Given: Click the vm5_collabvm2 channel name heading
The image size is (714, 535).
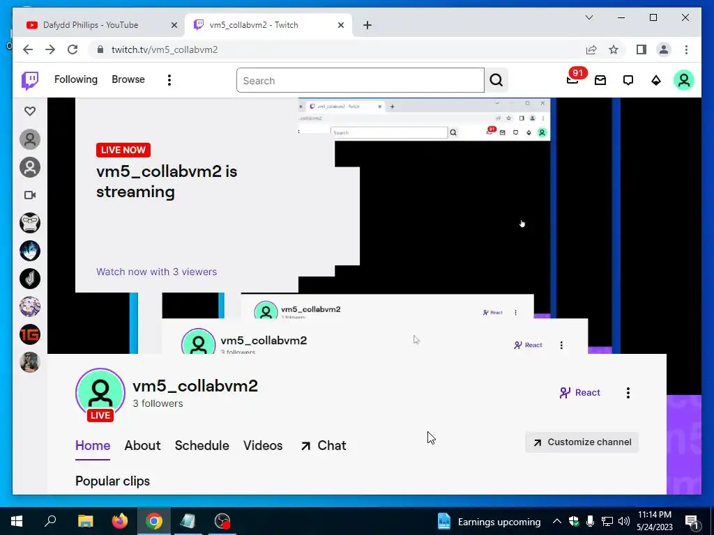Looking at the screenshot, I should tap(195, 386).
